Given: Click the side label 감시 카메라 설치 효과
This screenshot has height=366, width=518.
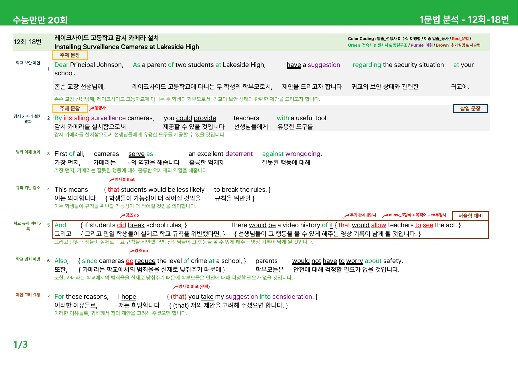Looking at the screenshot, I should (x=28, y=119).
